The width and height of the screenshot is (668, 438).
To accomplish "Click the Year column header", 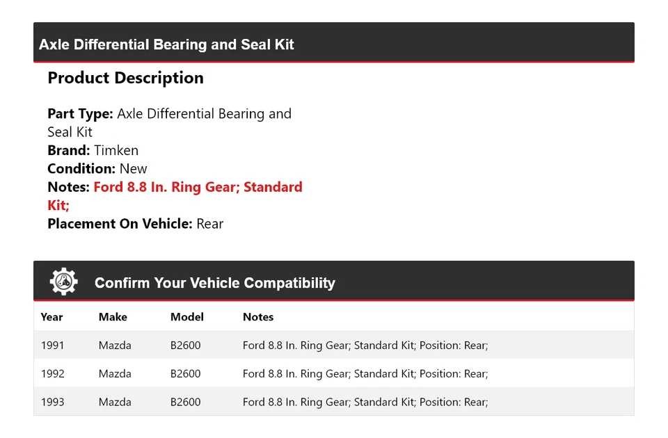I will pyautogui.click(x=51, y=317).
